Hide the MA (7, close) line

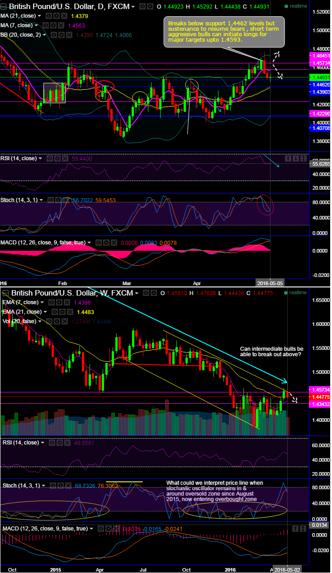(x=45, y=25)
